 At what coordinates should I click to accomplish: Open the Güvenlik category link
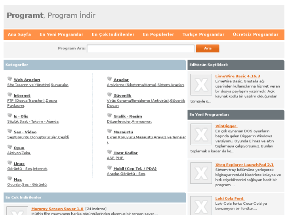[x=122, y=95]
